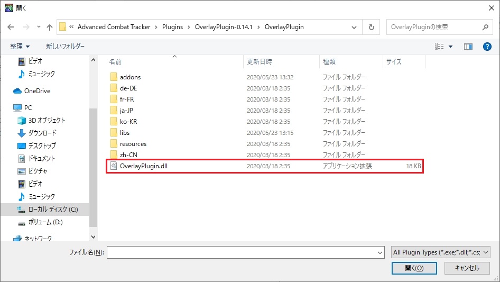The height and width of the screenshot is (282, 500).
Task: Open OneDrive in the navigation pane
Action: 32,91
